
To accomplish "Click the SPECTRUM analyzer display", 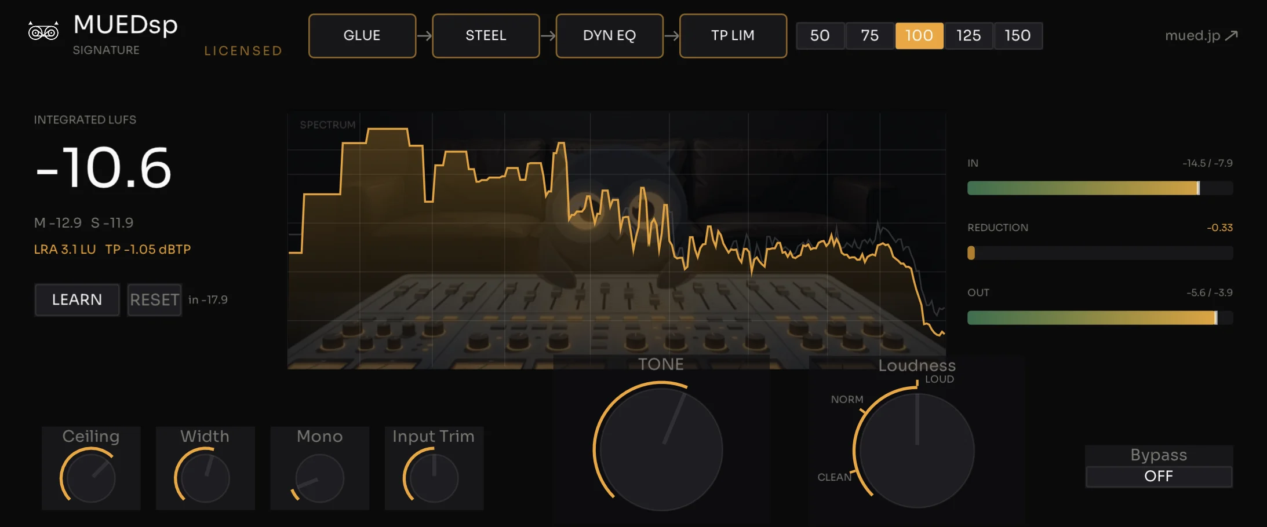I will click(617, 240).
